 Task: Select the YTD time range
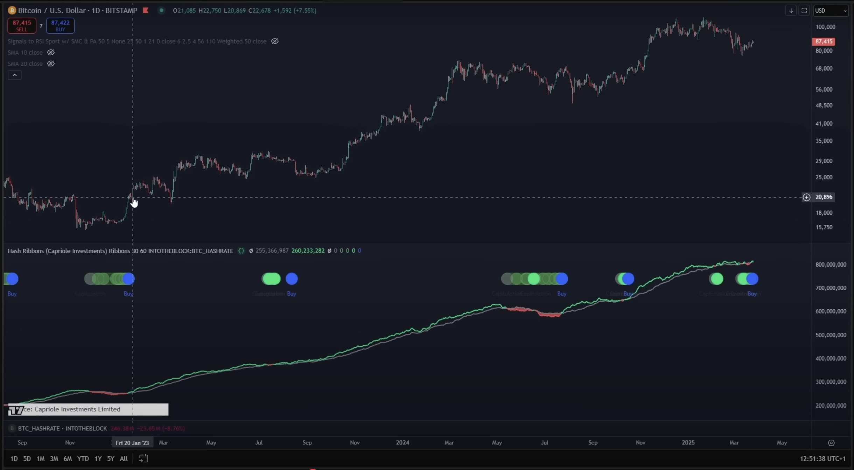point(83,458)
